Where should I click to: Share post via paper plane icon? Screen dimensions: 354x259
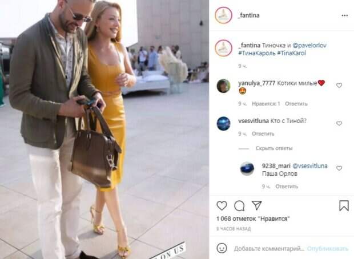pyautogui.click(x=257, y=205)
